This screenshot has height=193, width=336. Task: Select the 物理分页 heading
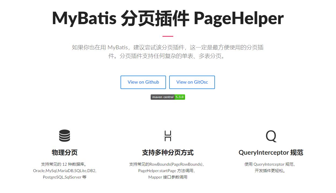(x=65, y=153)
